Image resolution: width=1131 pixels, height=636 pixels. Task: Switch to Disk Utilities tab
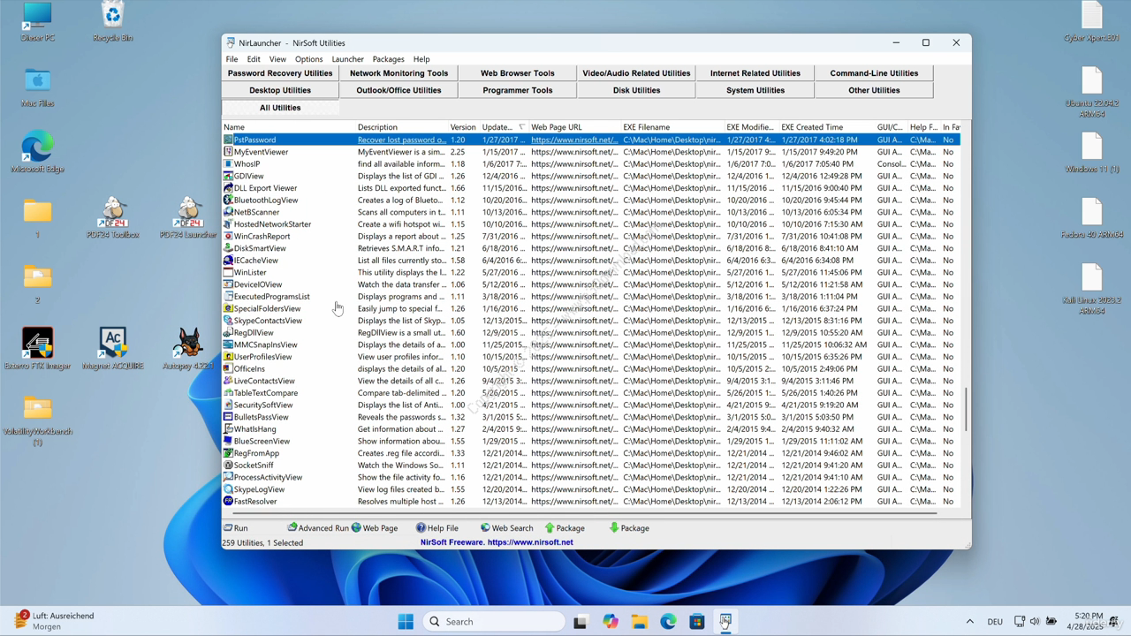pos(636,90)
